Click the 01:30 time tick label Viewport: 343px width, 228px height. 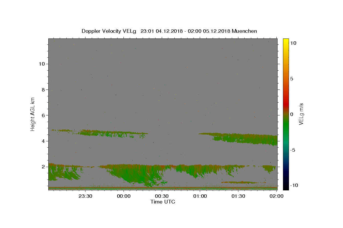pyautogui.click(x=238, y=196)
